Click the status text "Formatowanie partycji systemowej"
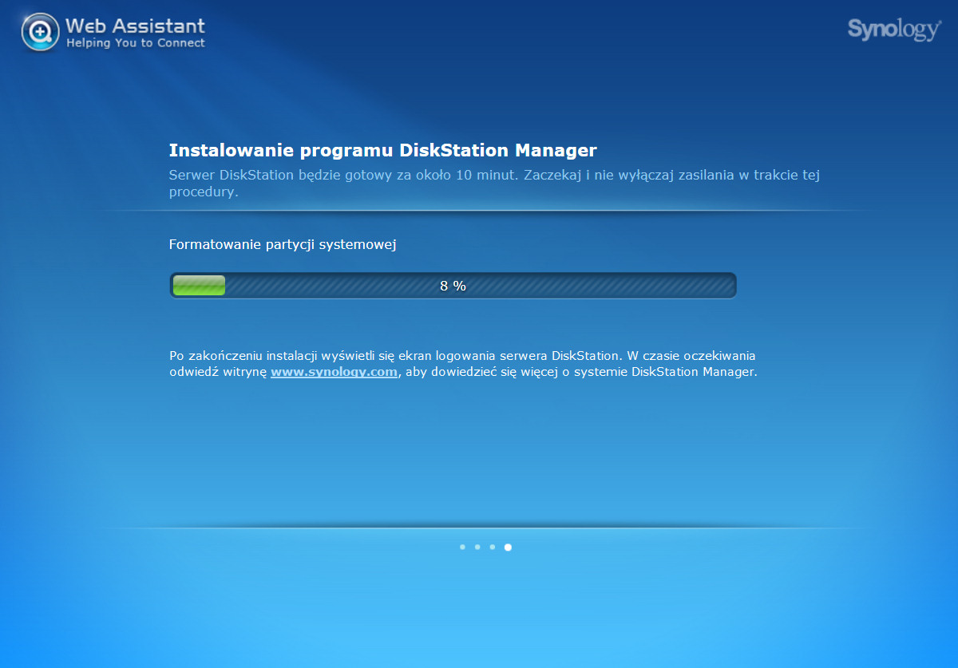Screen dimensions: 958x668 click(x=283, y=244)
